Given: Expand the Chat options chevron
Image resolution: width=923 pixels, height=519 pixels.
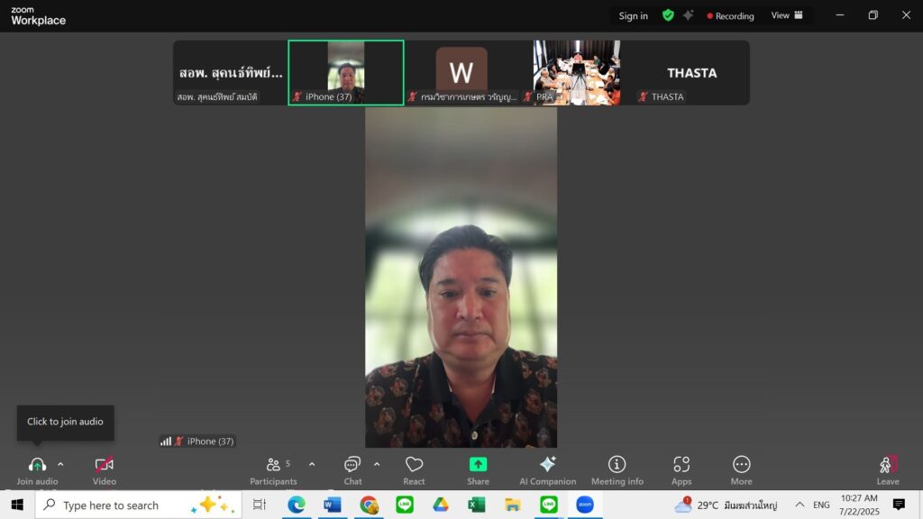Looking at the screenshot, I should click(377, 464).
